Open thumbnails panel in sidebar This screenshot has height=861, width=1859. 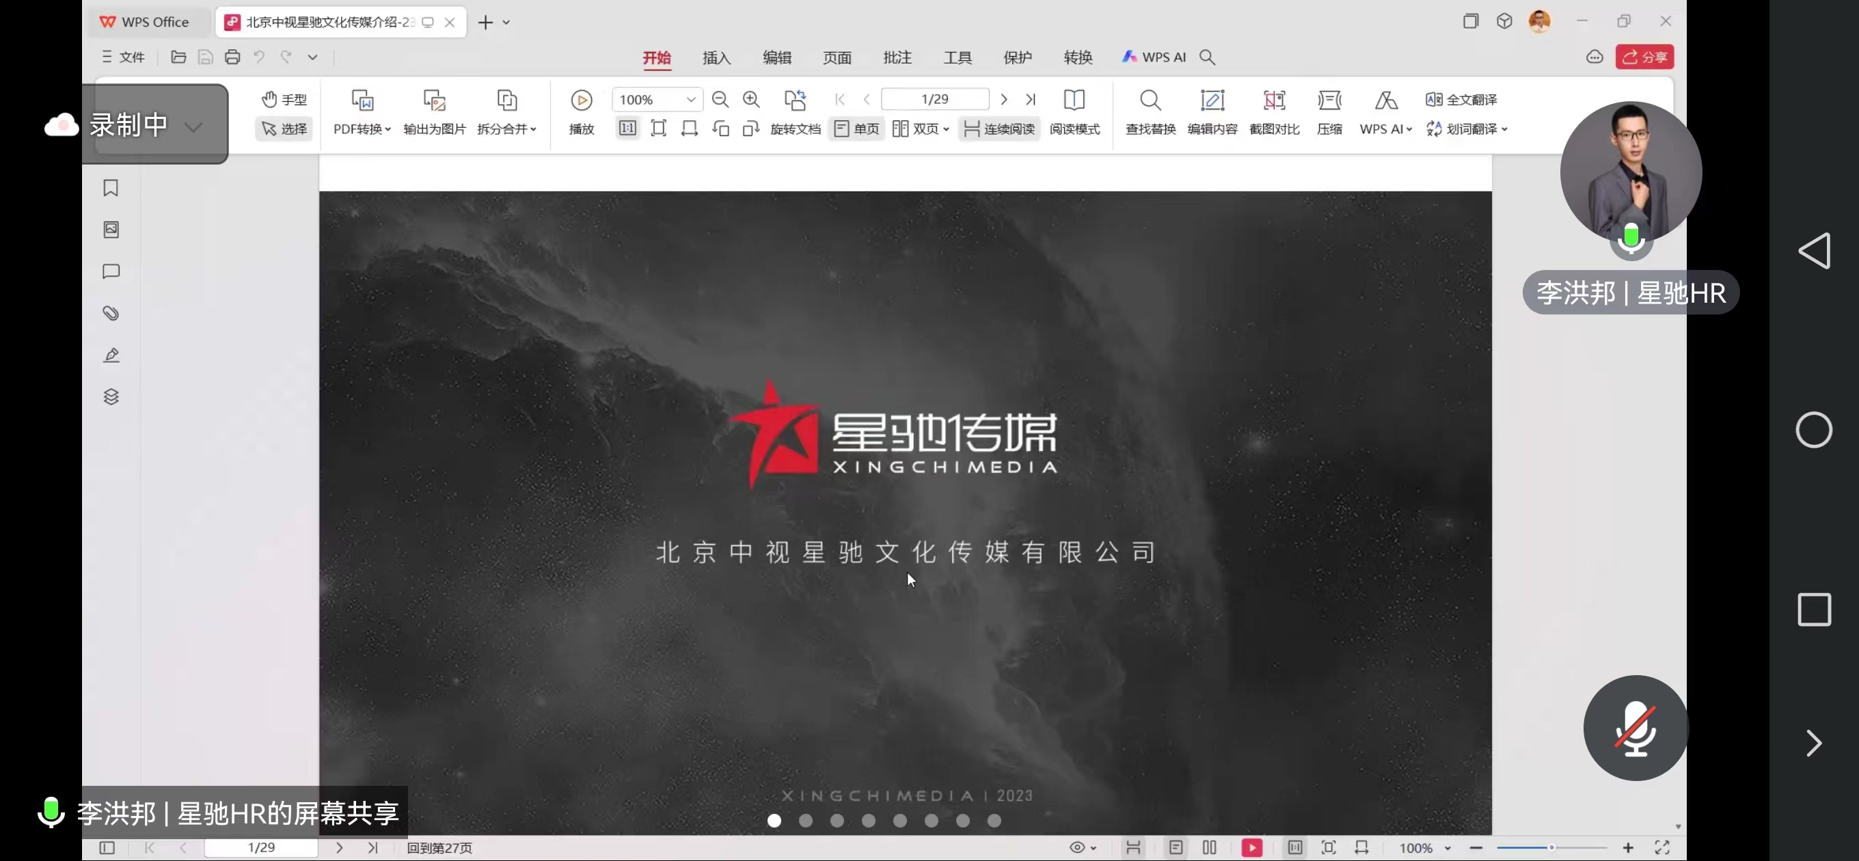(x=111, y=230)
